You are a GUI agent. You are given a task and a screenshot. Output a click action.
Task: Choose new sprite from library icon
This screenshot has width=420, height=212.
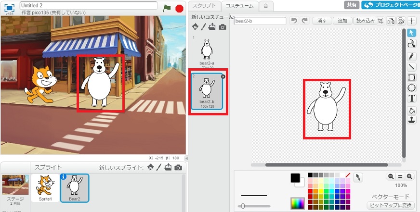coord(151,167)
